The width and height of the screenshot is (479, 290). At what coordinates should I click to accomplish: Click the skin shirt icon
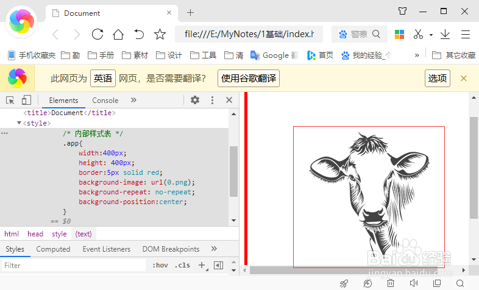[403, 12]
